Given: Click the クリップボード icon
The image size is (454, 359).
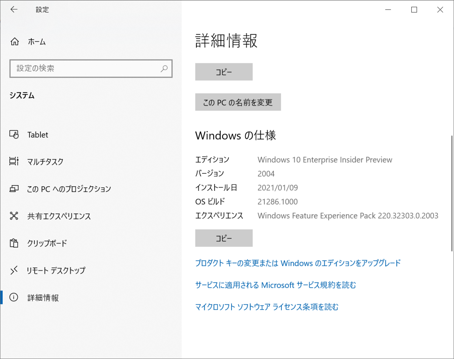Looking at the screenshot, I should (x=14, y=243).
